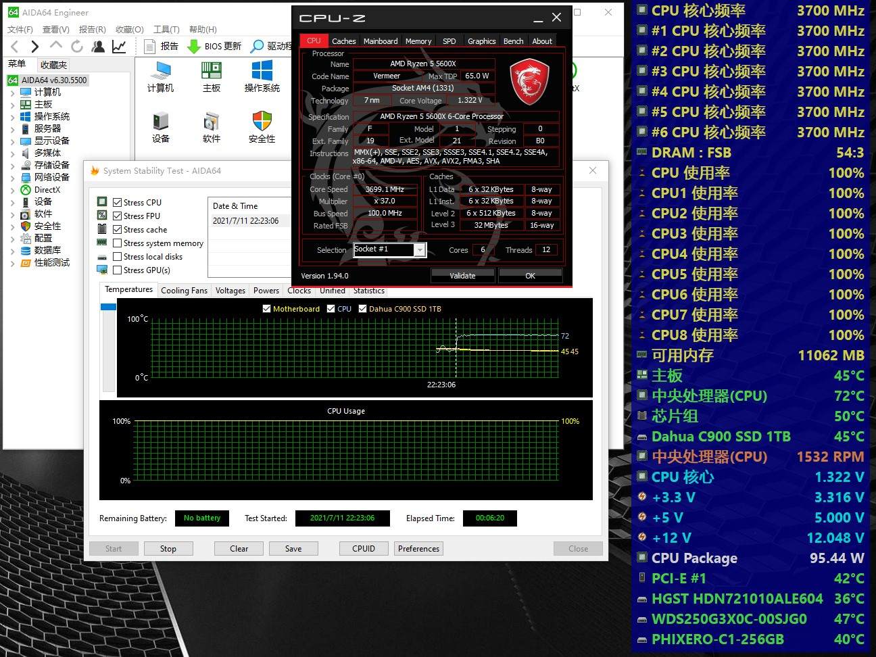The height and width of the screenshot is (657, 876).
Task: Switch to the Caches tab in CPU-Z
Action: click(x=343, y=41)
